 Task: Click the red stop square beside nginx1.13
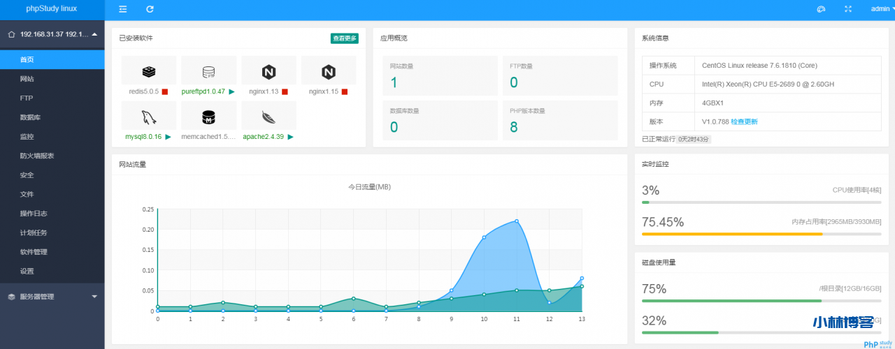click(285, 91)
